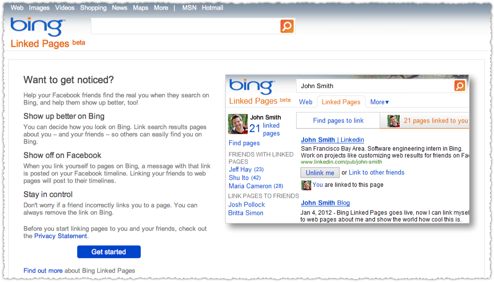Viewport: 494px width, 282px height.
Task: Open the 'Find pages' sidebar link
Action: (x=244, y=143)
